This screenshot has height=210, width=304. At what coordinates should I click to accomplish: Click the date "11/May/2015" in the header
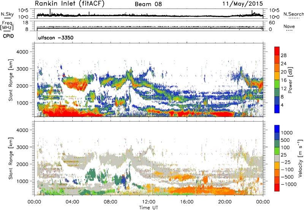[x=242, y=4]
